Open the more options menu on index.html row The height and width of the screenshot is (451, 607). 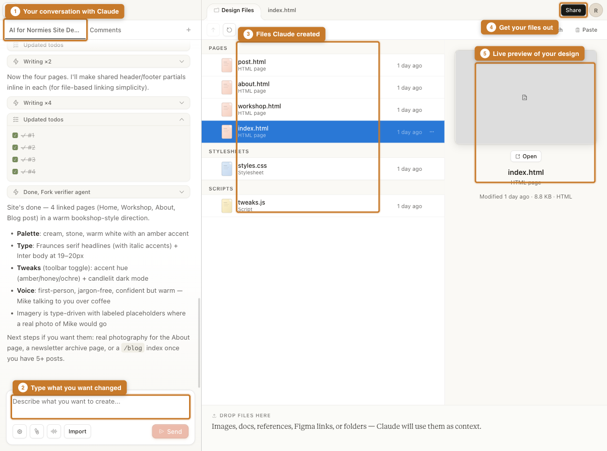pyautogui.click(x=432, y=132)
